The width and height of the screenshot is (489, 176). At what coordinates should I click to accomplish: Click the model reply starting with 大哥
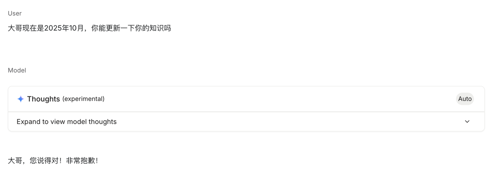tap(53, 161)
